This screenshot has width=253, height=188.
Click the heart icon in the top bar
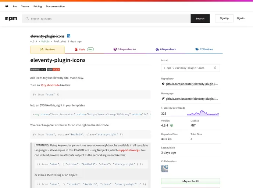tap(7, 7)
